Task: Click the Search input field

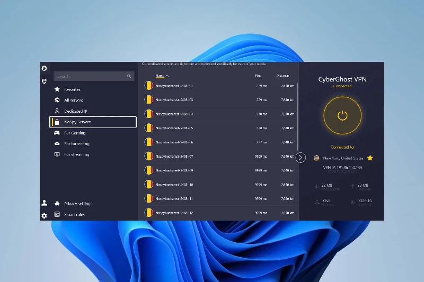Action: coord(94,76)
